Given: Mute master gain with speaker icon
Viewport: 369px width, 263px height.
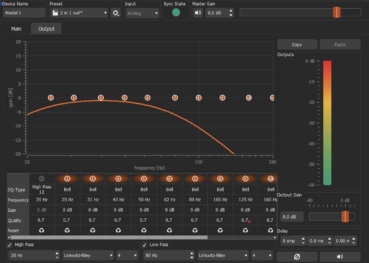Looking at the screenshot, I should pos(198,13).
